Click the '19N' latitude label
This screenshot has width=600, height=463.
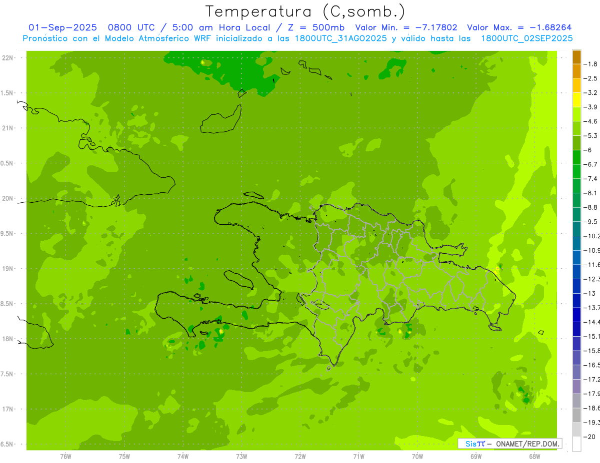pos(7,269)
